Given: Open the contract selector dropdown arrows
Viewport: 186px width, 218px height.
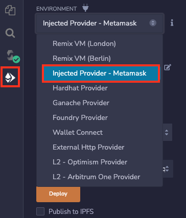Looking at the screenshot, I should click(168, 169).
